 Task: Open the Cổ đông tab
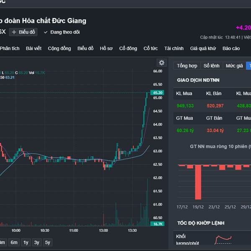coord(128,49)
